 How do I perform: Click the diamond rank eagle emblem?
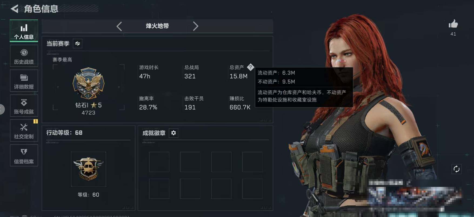tap(88, 83)
